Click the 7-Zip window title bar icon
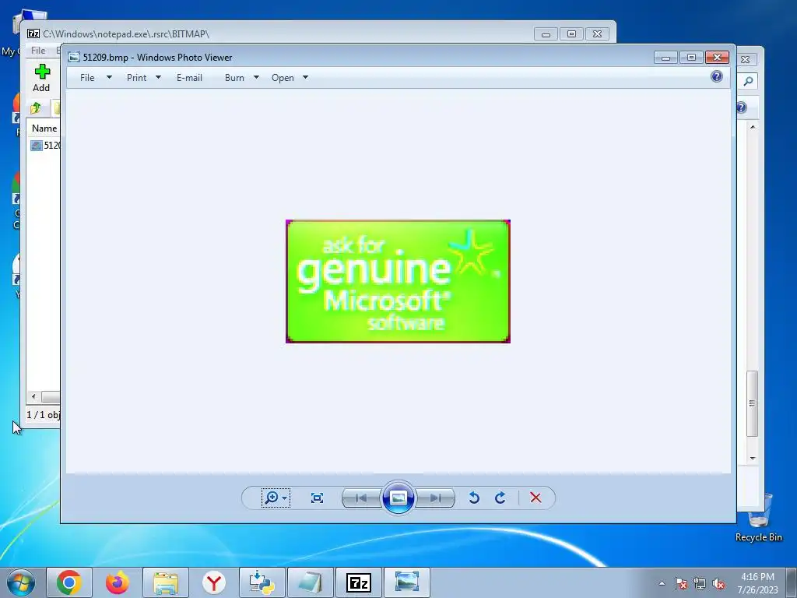 tap(33, 34)
